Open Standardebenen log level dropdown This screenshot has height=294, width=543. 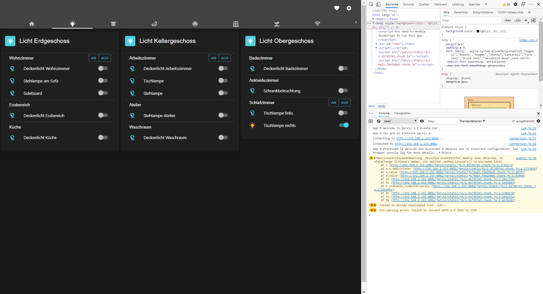tap(472, 121)
